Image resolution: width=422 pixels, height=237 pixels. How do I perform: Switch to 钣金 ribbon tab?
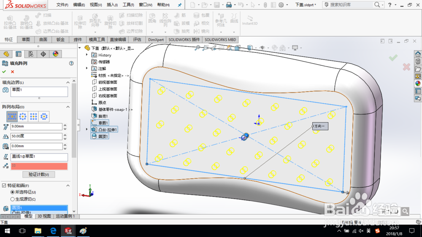[x=60, y=40]
